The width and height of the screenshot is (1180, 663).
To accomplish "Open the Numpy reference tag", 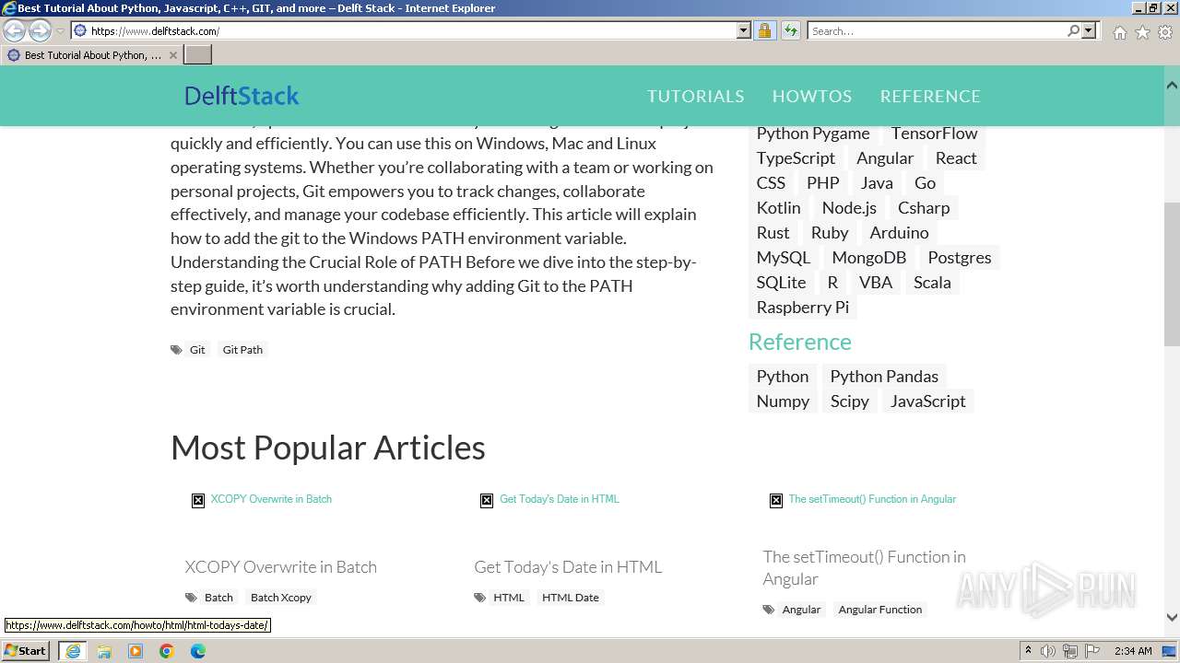I will click(x=783, y=401).
